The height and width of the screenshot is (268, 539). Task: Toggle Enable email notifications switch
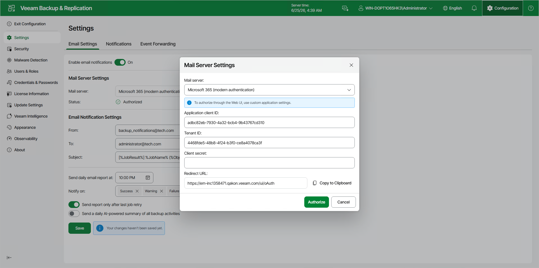click(120, 62)
